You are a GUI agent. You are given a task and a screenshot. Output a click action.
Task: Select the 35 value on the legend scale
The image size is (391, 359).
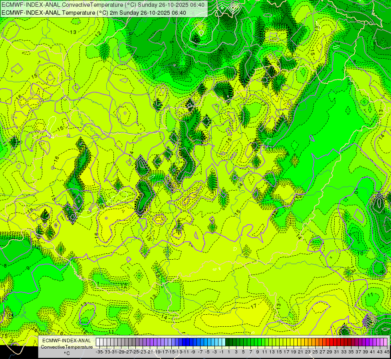pyautogui.click(x=351, y=352)
